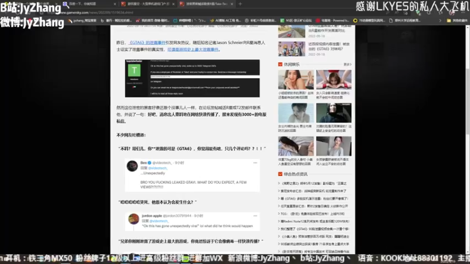This screenshot has height=264, width=470.
Task: Open the 女士内裤 gallery thumbnail on blue
Action: (296, 113)
